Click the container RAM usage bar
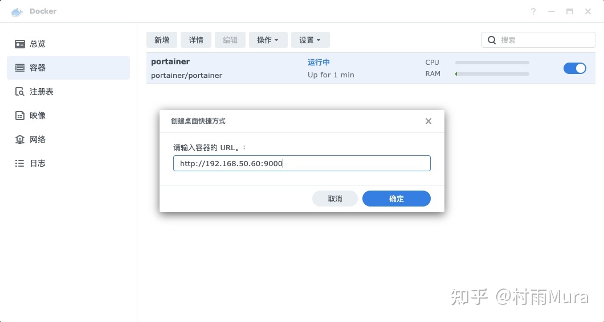 [492, 74]
